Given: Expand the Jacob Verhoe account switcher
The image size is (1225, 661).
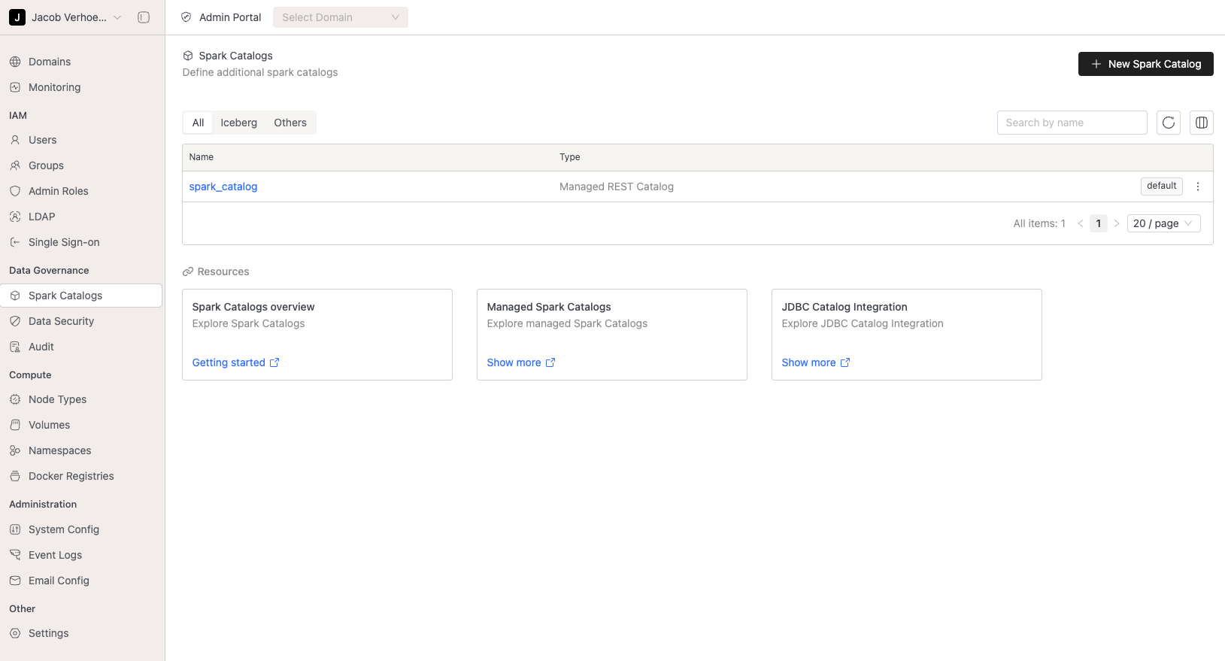Looking at the screenshot, I should point(66,17).
